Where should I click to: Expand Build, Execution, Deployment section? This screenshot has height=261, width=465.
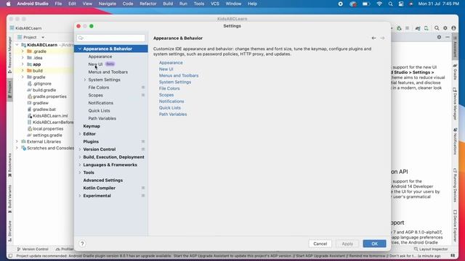80,157
